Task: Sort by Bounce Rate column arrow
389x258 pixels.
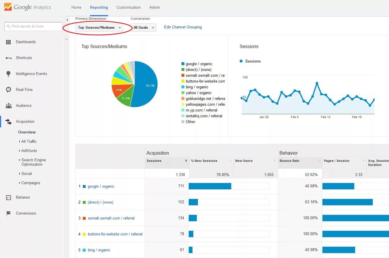Action: pos(319,161)
